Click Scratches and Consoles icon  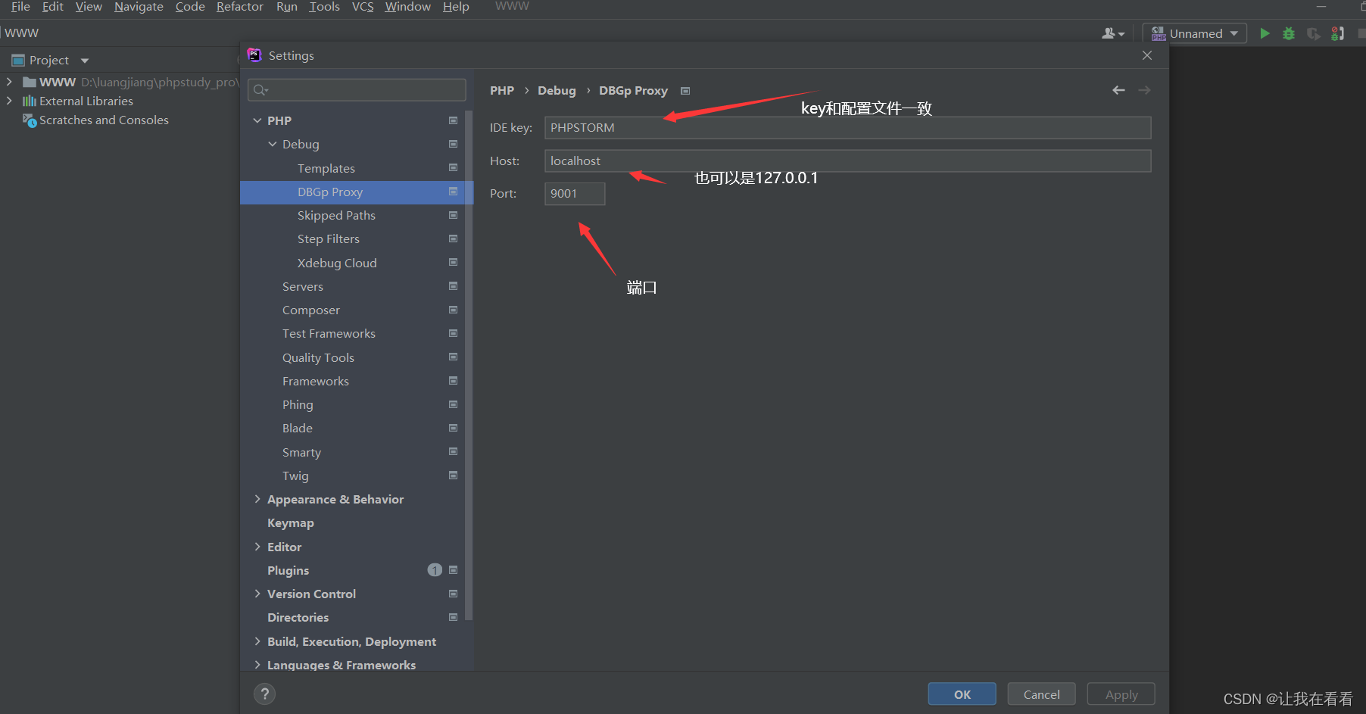(30, 120)
